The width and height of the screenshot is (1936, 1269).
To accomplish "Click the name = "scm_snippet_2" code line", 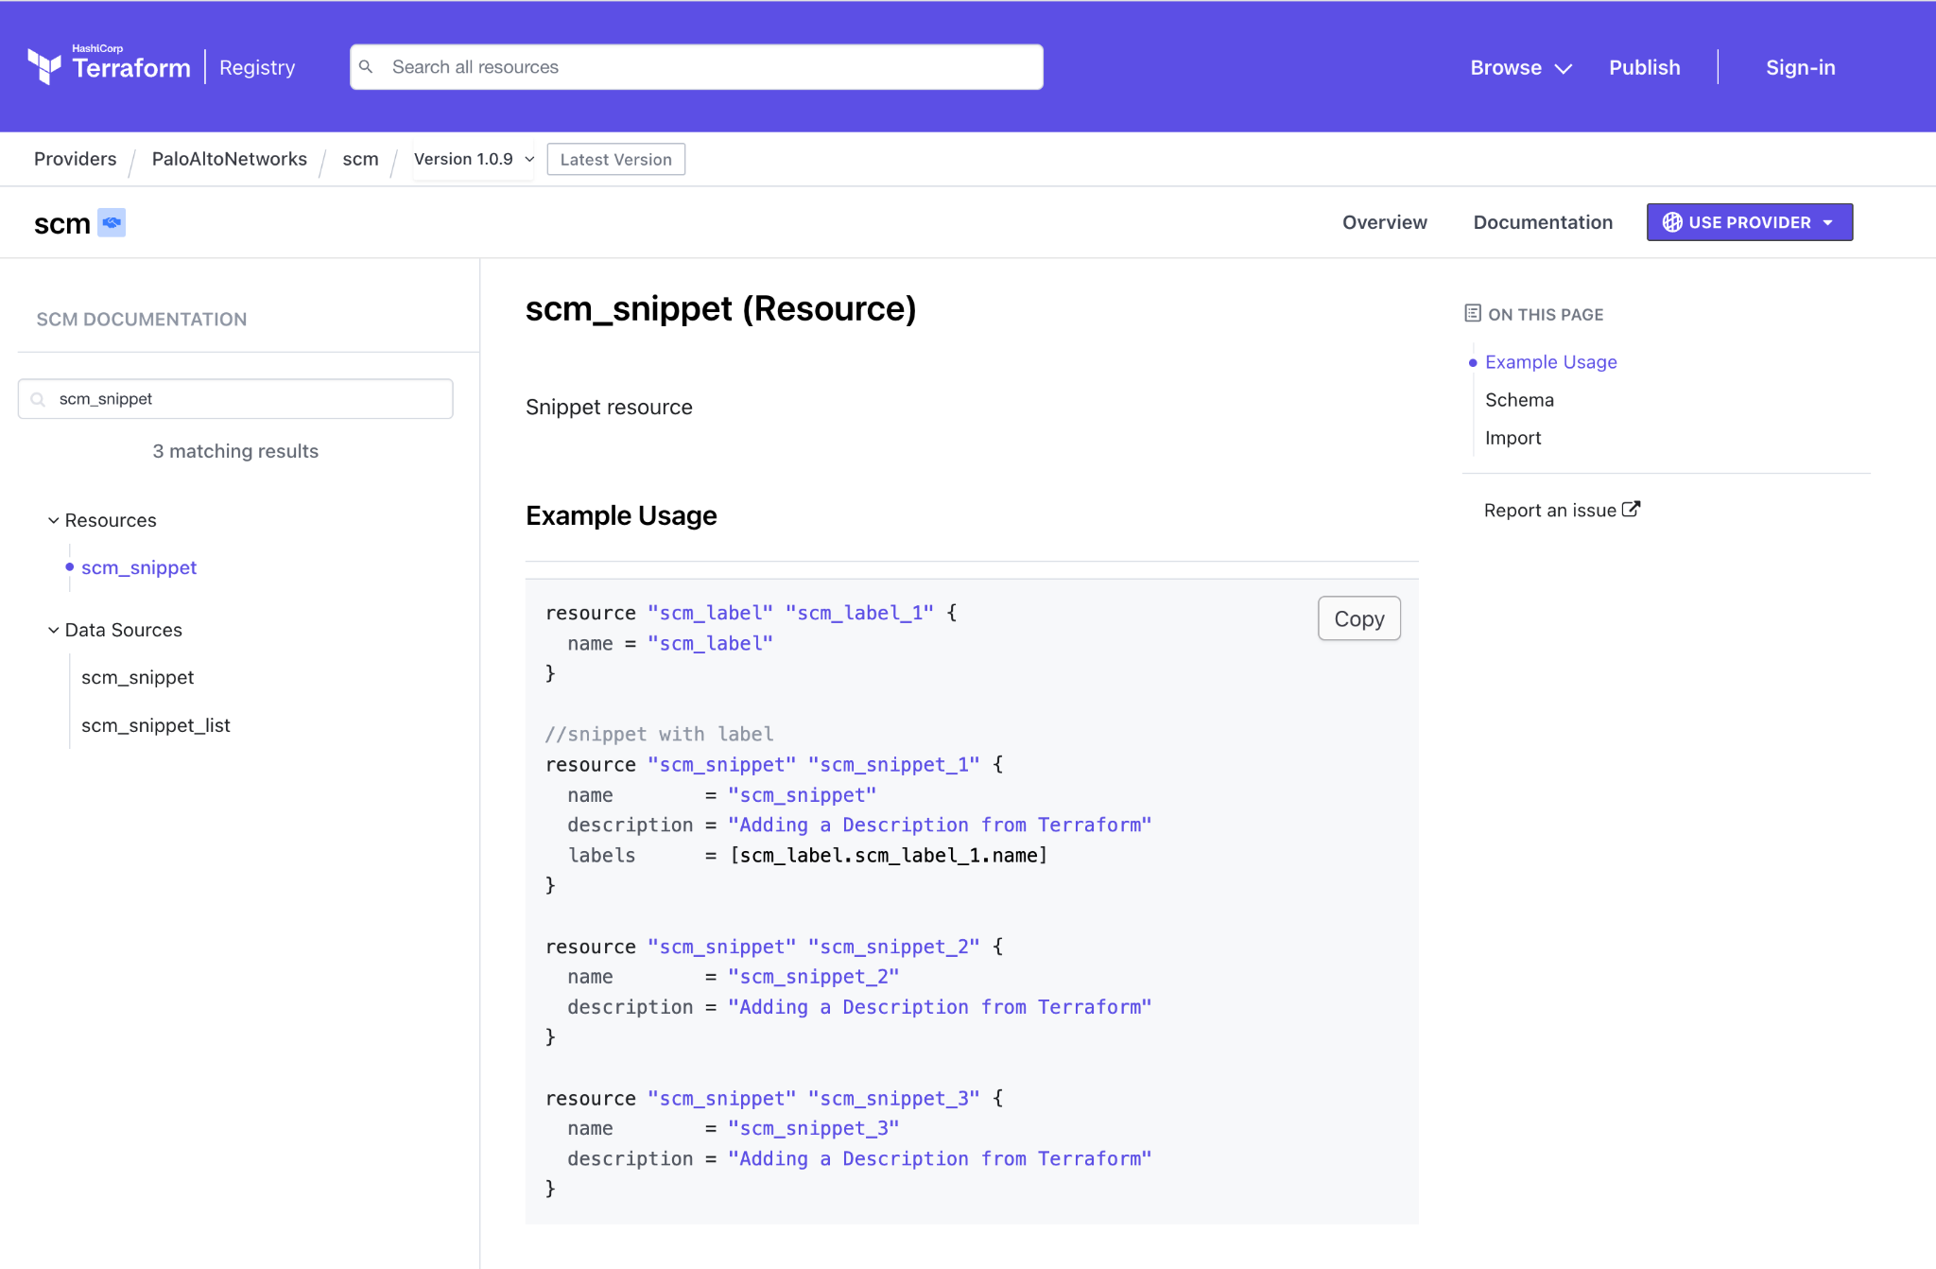I will 734,977.
